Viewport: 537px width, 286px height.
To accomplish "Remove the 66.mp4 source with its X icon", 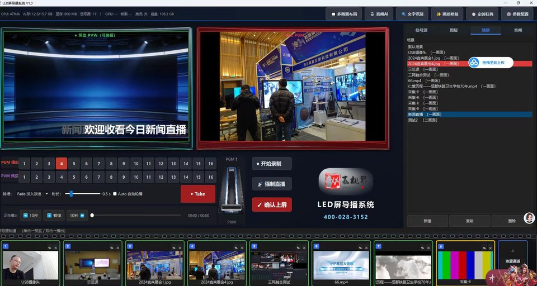I will (x=366, y=247).
